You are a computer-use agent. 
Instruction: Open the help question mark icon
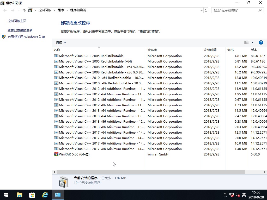coord(261,42)
